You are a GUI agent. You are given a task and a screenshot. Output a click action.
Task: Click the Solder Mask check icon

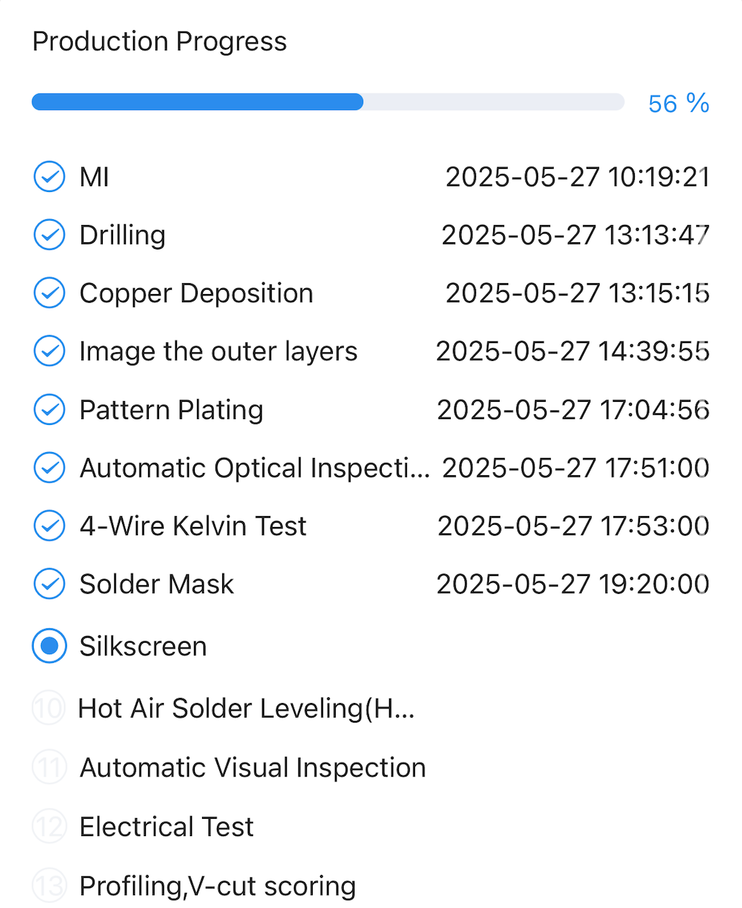(x=50, y=584)
